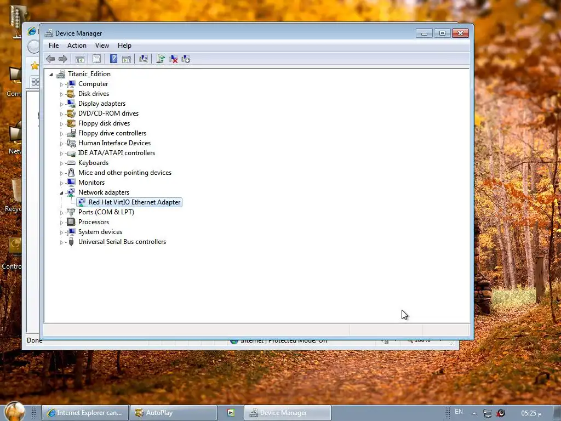Click the Mice pointing devices mouse icon
The width and height of the screenshot is (561, 421).
pos(71,173)
